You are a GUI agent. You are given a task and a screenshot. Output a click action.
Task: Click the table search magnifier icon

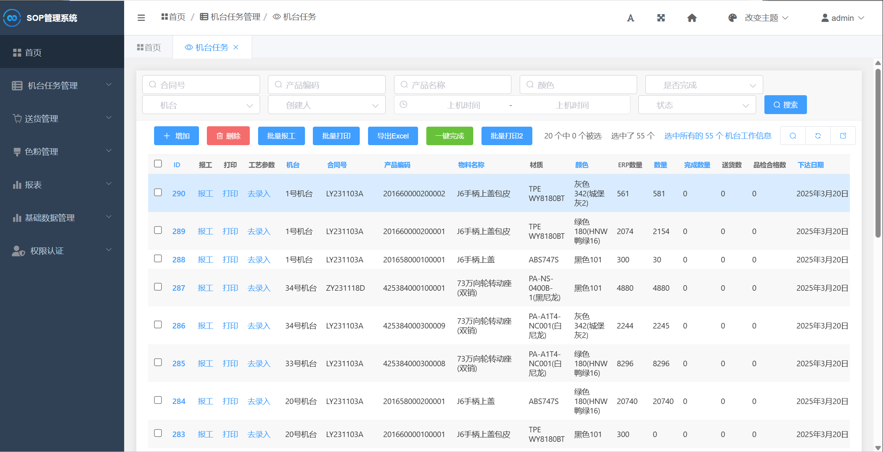click(793, 136)
